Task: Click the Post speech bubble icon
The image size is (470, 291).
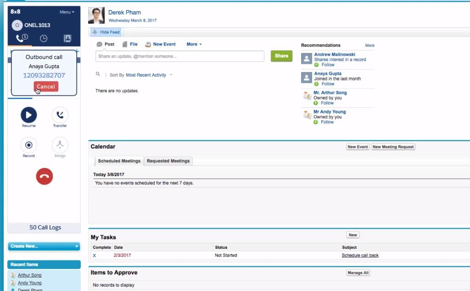Action: coord(99,45)
